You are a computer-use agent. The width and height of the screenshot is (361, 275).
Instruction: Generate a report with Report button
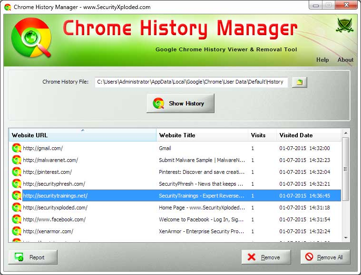(x=33, y=257)
